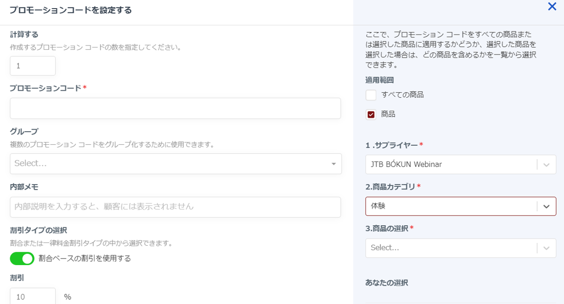Image resolution: width=564 pixels, height=304 pixels.
Task: Click the 商品の選択 Select placeholder
Action: click(385, 248)
